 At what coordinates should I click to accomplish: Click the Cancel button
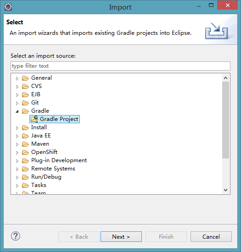tap(211, 236)
